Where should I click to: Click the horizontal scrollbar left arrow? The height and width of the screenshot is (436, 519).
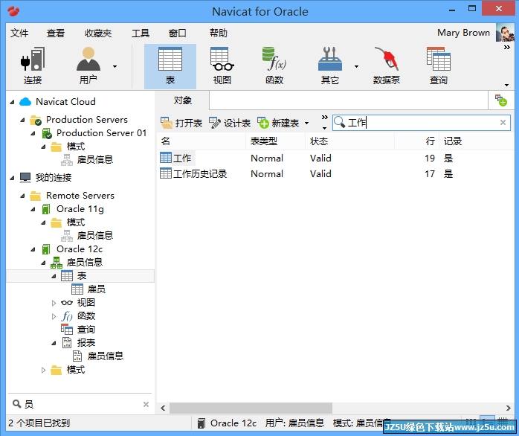[x=163, y=408]
